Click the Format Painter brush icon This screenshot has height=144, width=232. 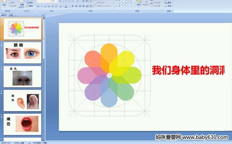click(x=10, y=6)
